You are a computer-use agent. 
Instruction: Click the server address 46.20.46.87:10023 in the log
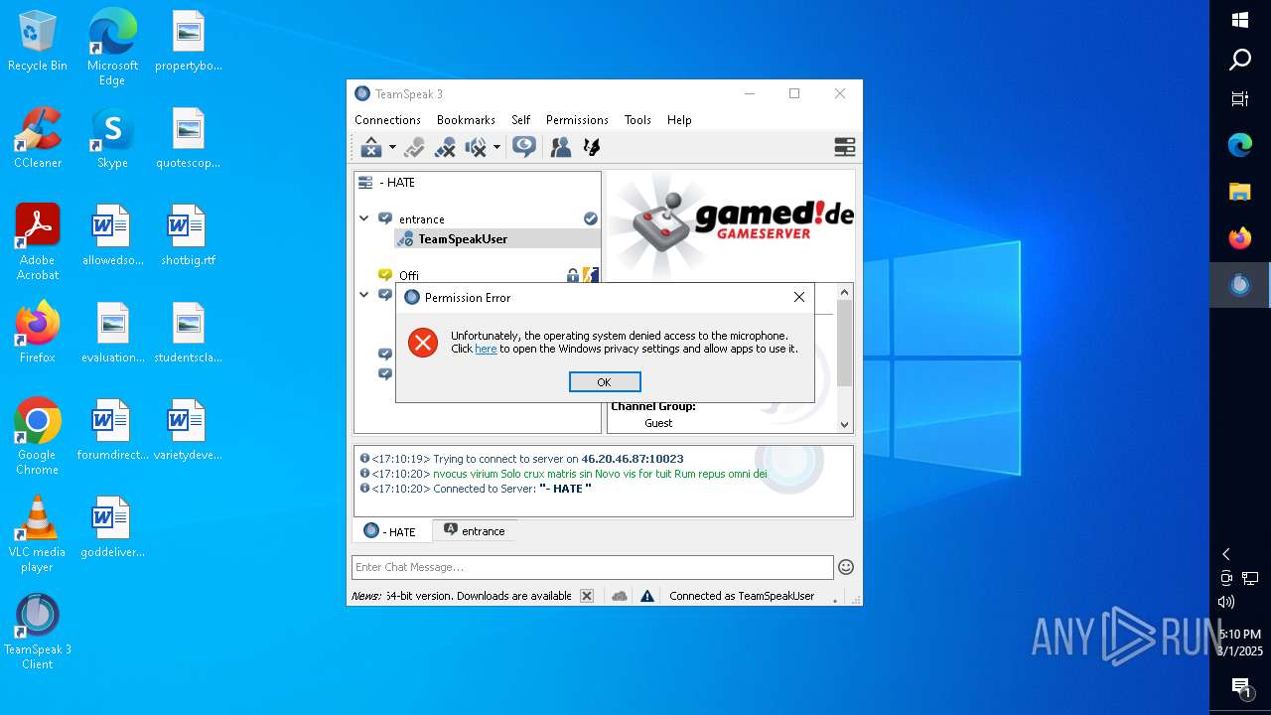tap(633, 459)
